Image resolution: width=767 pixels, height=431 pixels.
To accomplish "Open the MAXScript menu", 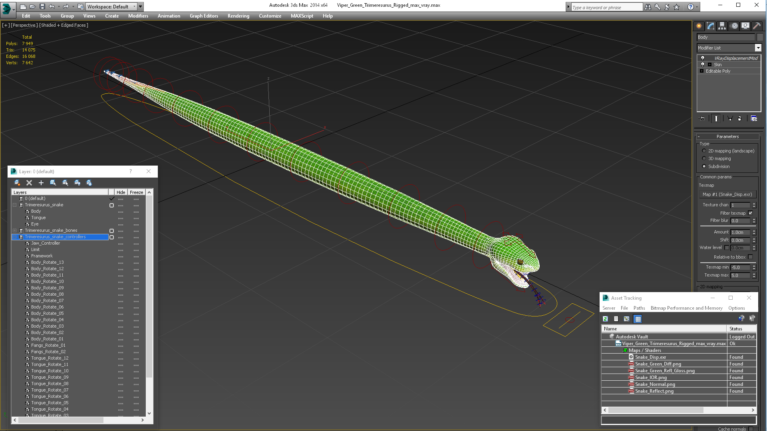I will point(302,16).
